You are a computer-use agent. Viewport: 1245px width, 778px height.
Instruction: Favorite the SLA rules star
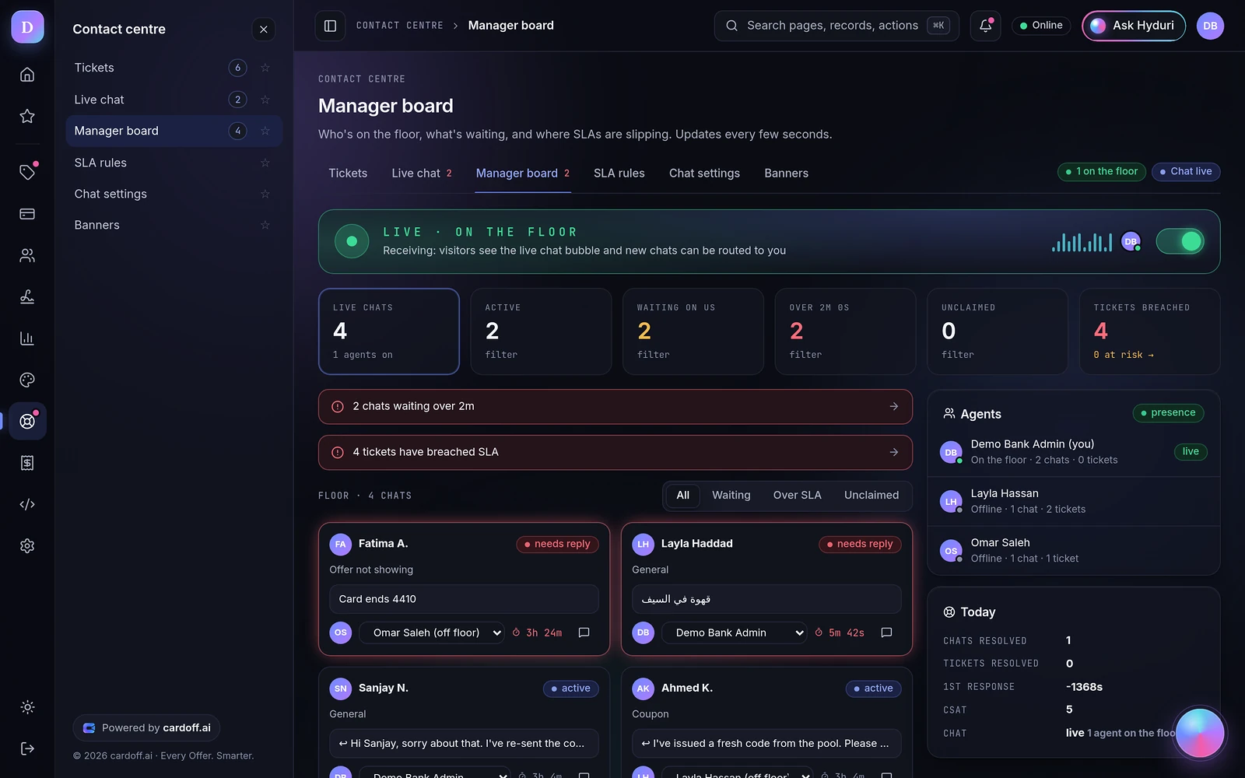(x=265, y=163)
